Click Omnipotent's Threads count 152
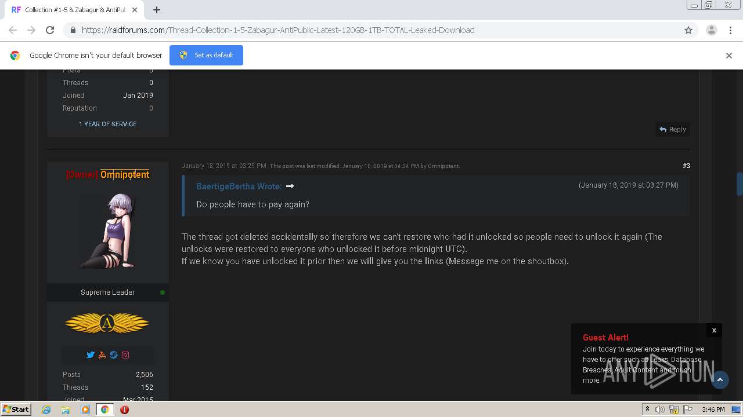This screenshot has height=417, width=743. click(147, 387)
